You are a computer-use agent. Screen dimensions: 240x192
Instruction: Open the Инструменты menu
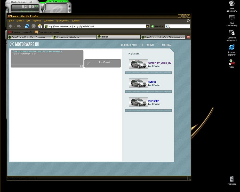coord(63,21)
